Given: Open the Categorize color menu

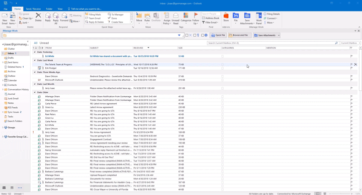Looking at the screenshot, I should pos(186,19).
